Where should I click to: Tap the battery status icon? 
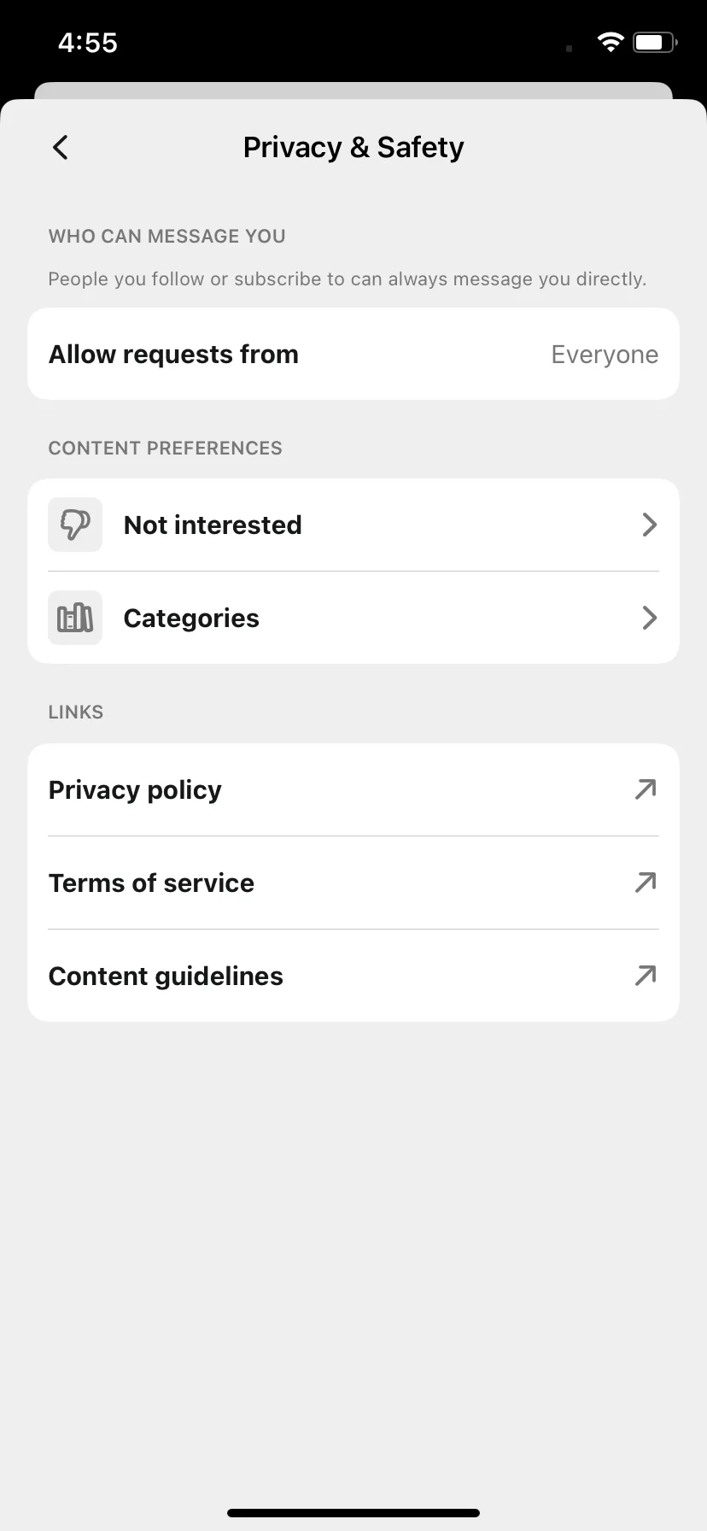(x=655, y=42)
